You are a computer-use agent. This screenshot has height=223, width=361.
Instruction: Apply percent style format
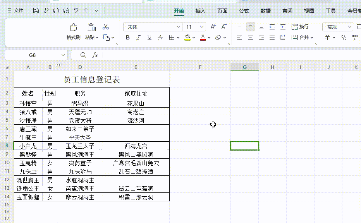click(344, 38)
